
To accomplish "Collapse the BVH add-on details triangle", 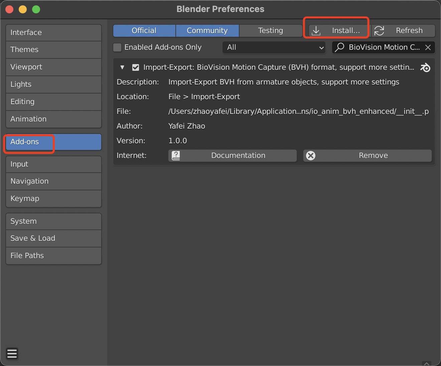I will (x=122, y=67).
